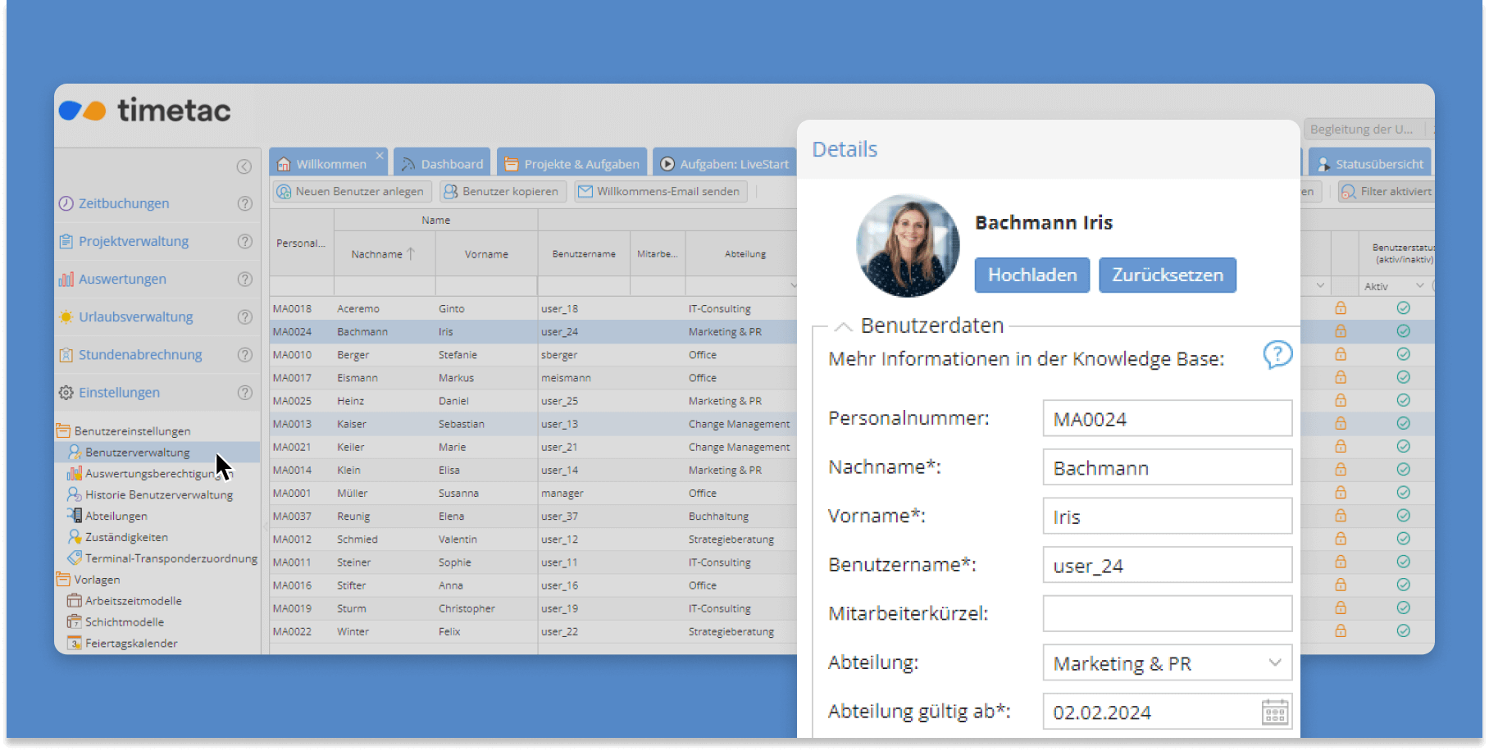Toggle the green status checkmark in Aceremo's row

1405,308
